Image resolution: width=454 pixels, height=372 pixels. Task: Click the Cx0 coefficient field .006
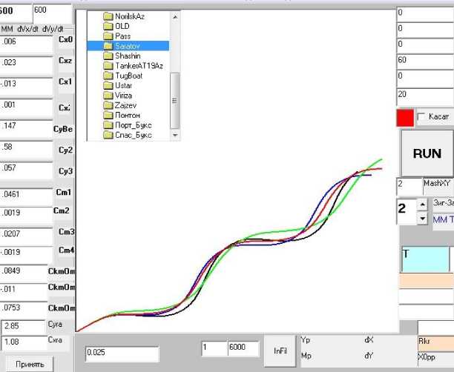[26, 44]
